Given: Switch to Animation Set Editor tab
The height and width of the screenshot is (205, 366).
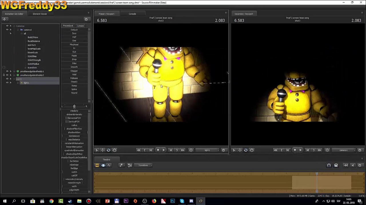Looking at the screenshot, I should click(14, 14).
